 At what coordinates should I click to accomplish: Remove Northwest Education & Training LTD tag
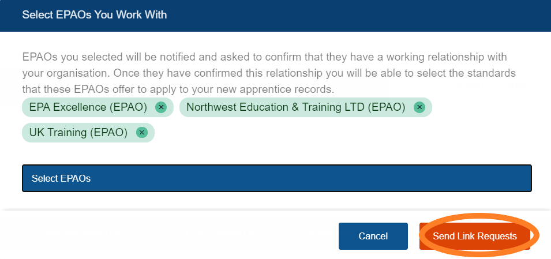click(x=419, y=107)
